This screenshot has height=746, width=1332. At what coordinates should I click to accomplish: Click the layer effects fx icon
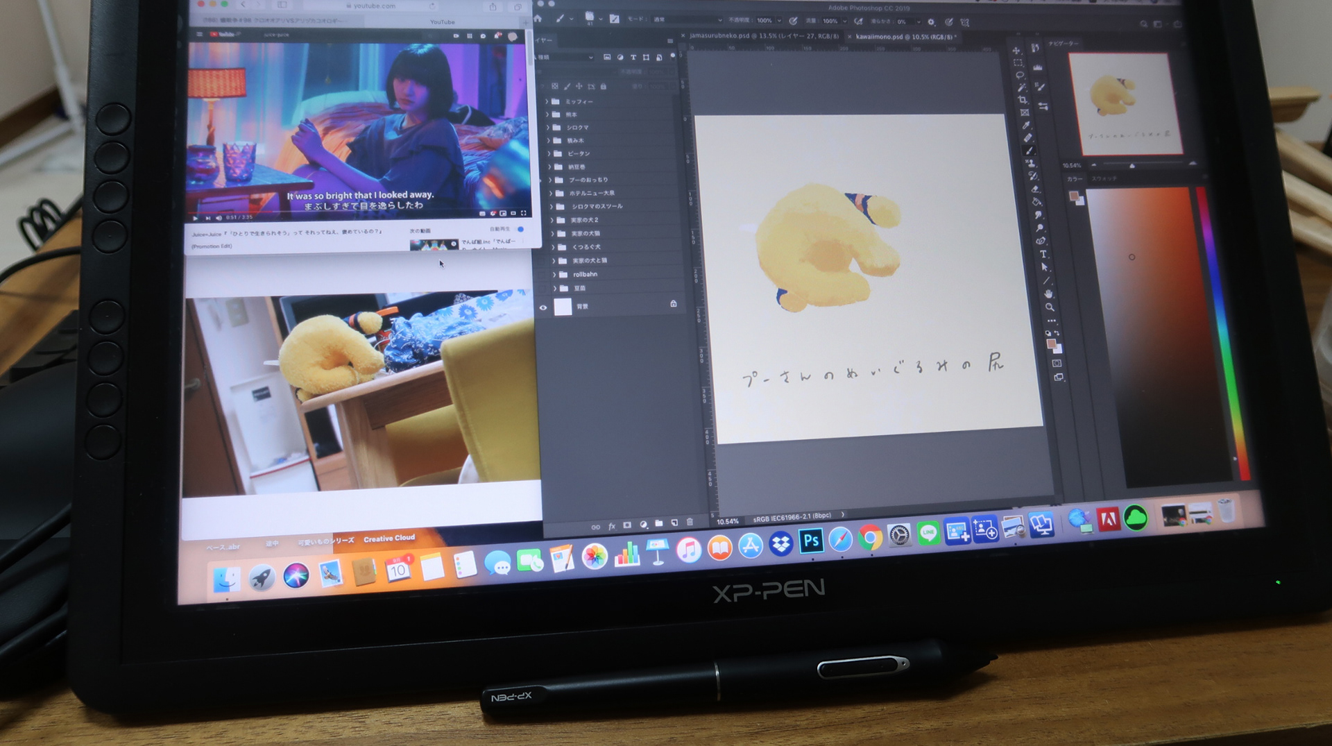tap(612, 526)
